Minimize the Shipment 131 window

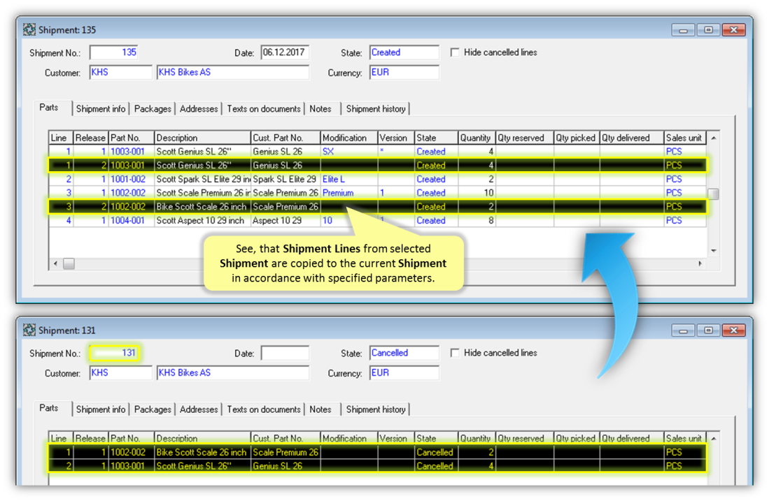[683, 331]
